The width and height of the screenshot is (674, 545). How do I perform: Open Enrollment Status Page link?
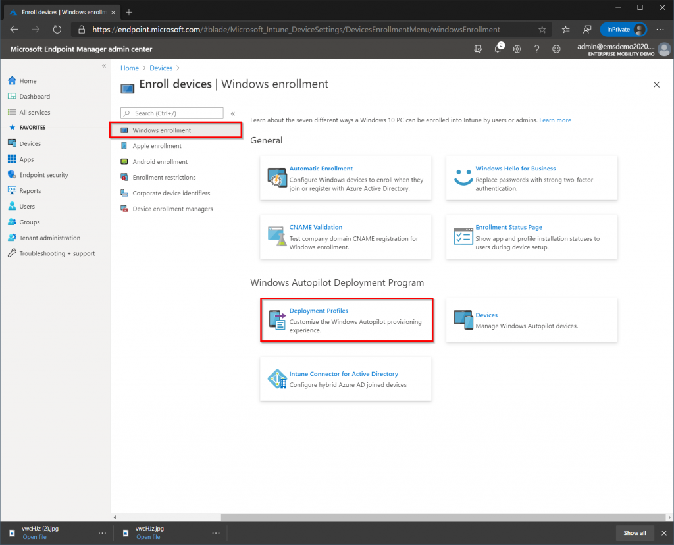click(509, 227)
